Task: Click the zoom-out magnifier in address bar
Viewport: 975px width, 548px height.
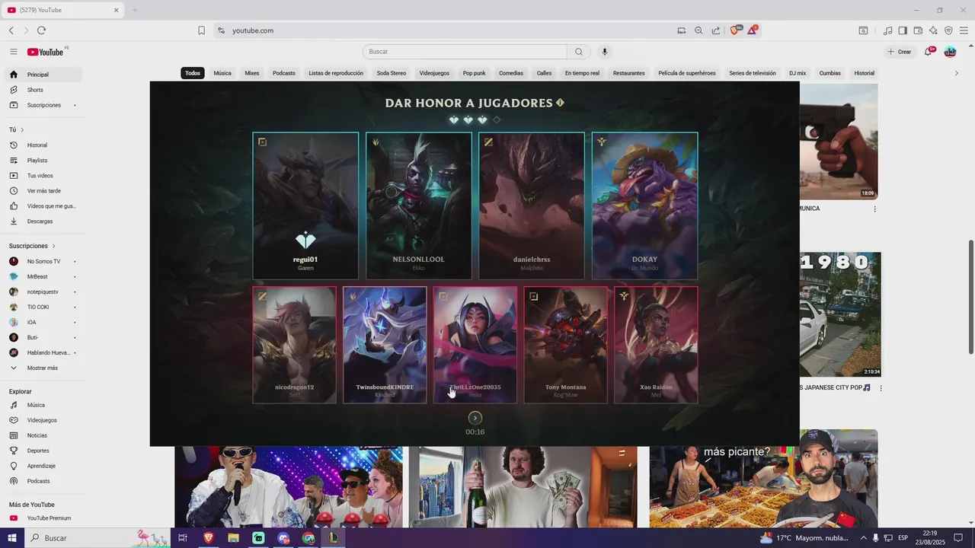Action: pos(698,30)
